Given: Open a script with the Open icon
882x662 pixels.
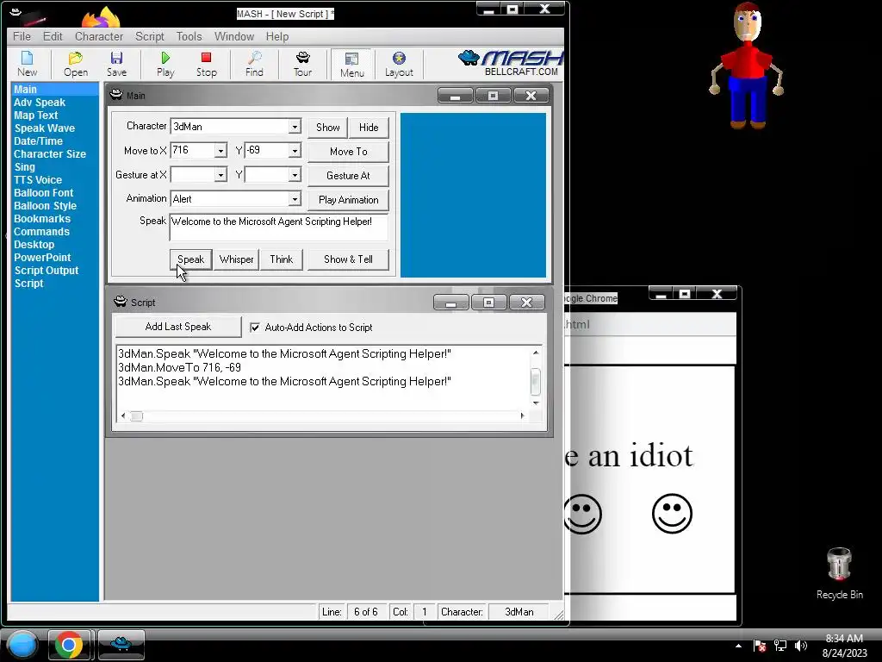Looking at the screenshot, I should [76, 64].
